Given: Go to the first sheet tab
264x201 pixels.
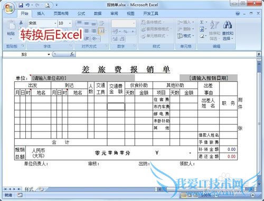Looking at the screenshot, I should coord(5,189).
